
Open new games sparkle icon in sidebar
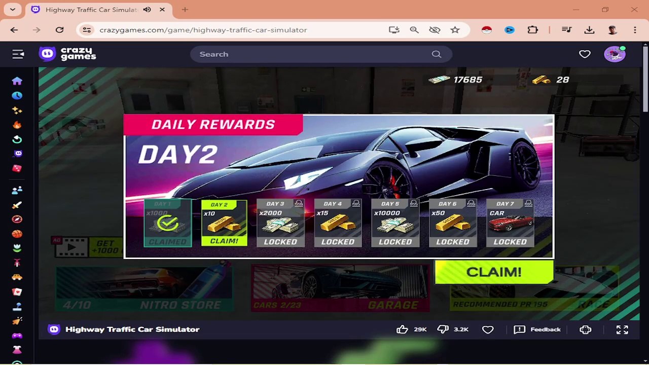[x=17, y=110]
